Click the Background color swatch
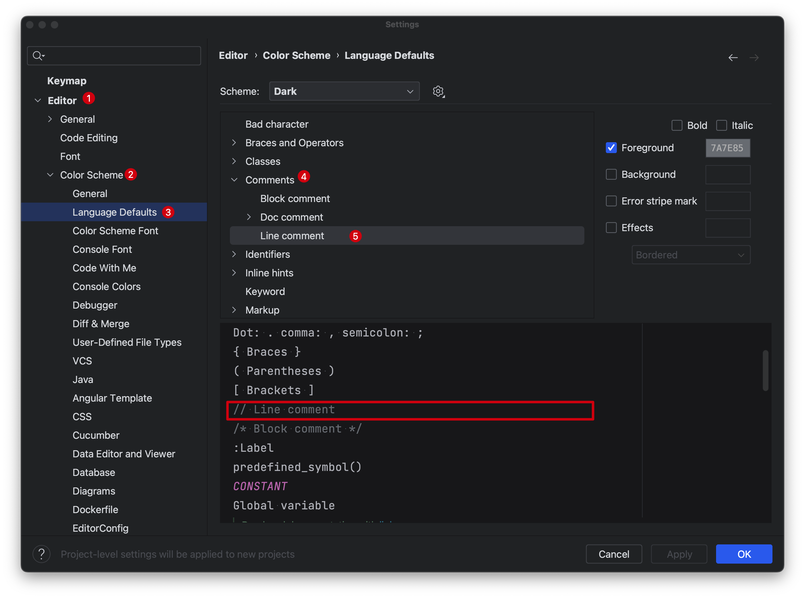Viewport: 805px width, 598px height. [728, 175]
